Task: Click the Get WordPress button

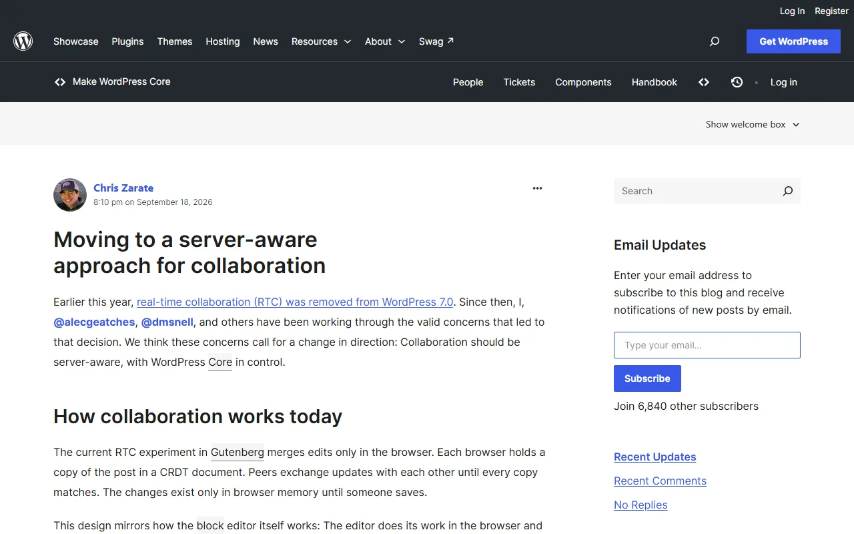Action: coord(793,41)
